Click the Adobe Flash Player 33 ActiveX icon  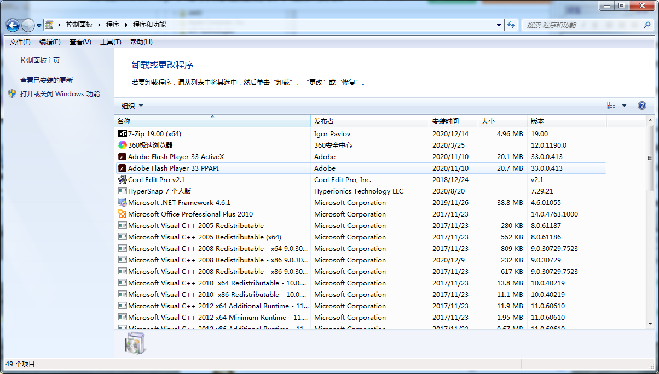tap(123, 157)
